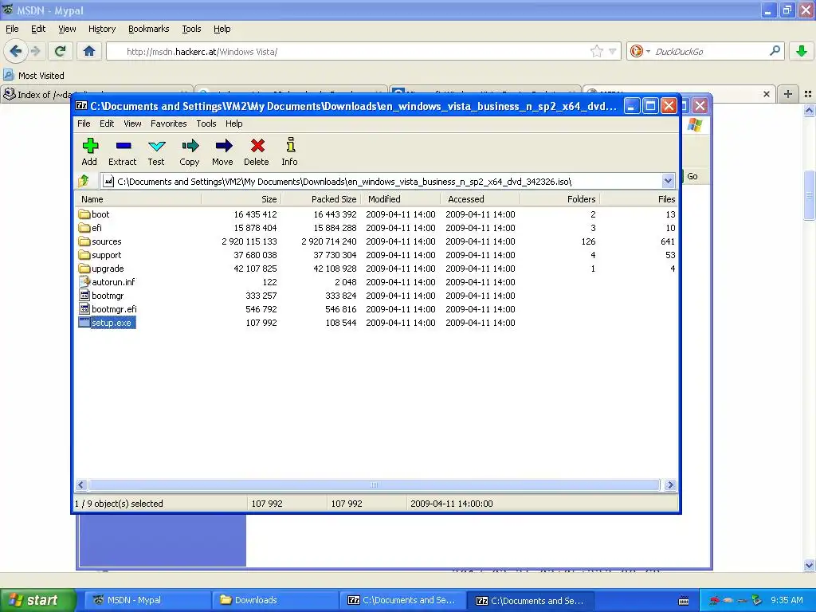The height and width of the screenshot is (612, 816).
Task: Click the system tray clock 9:35 AM
Action: (787, 600)
